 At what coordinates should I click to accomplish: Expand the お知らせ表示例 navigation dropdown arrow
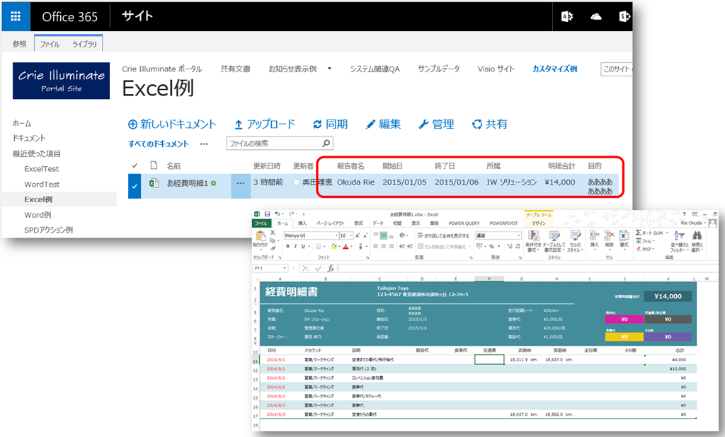tap(330, 69)
